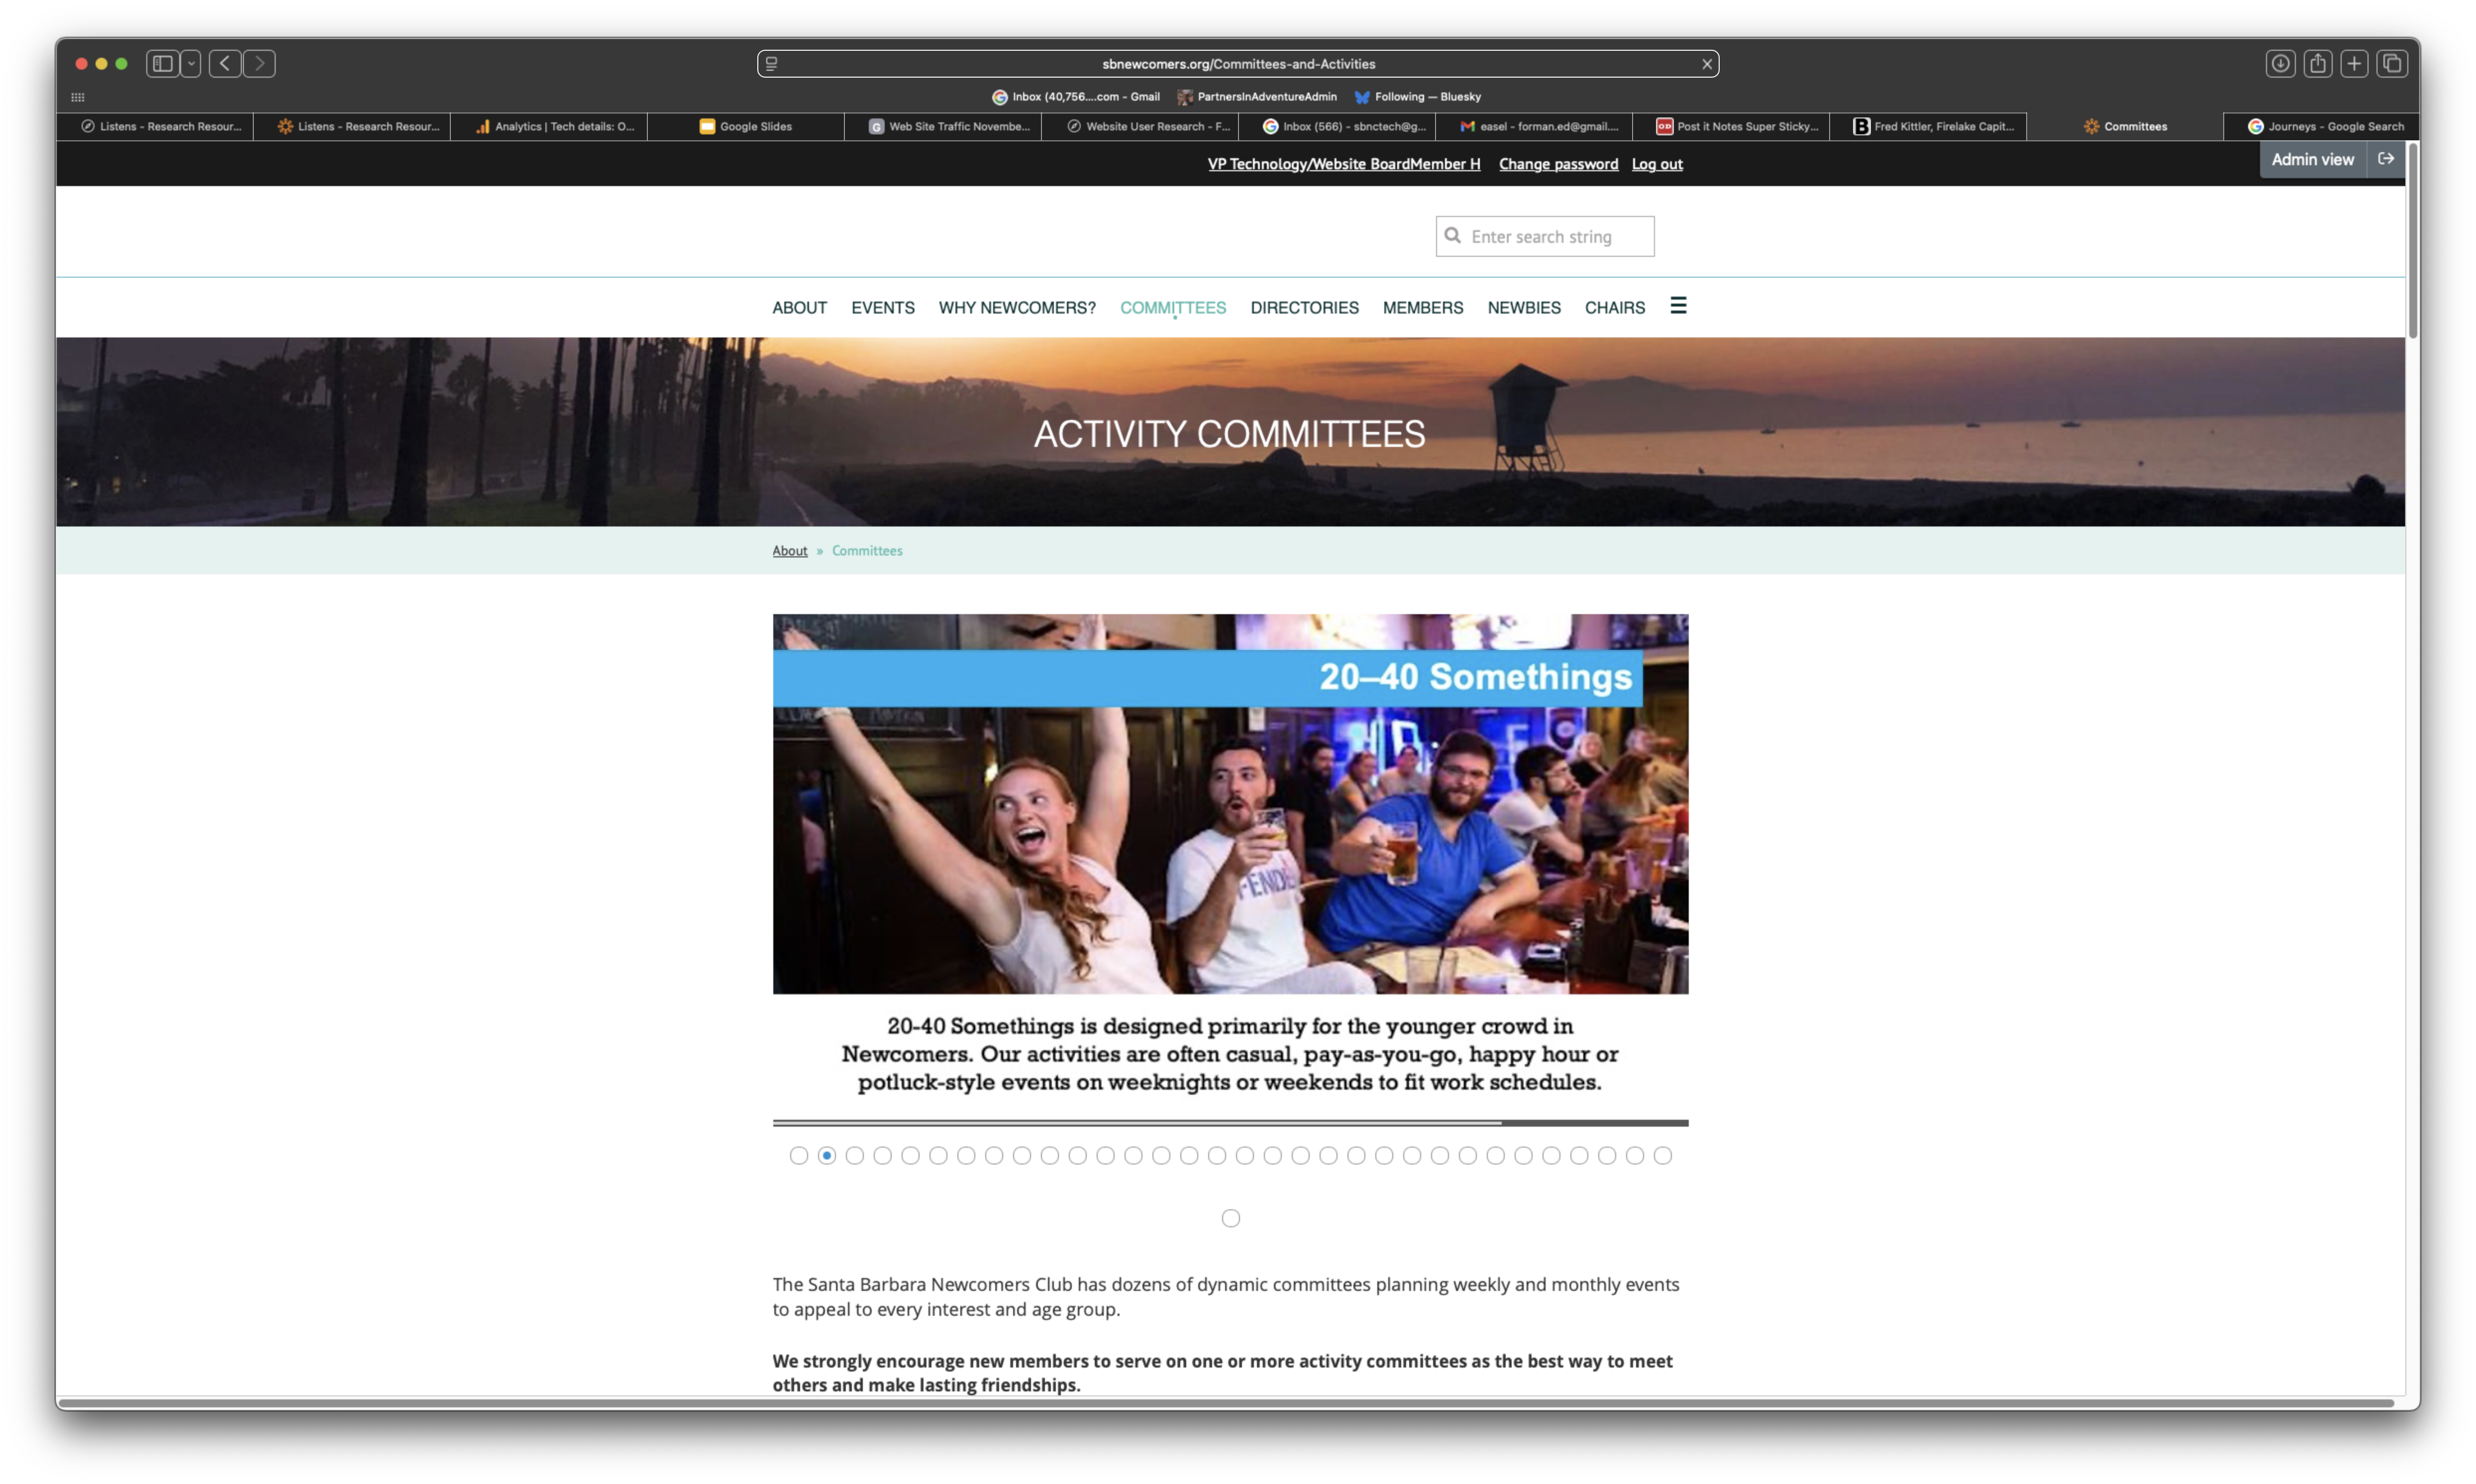Go back with the back arrow
Screen dimensions: 2476x1484
[225, 64]
